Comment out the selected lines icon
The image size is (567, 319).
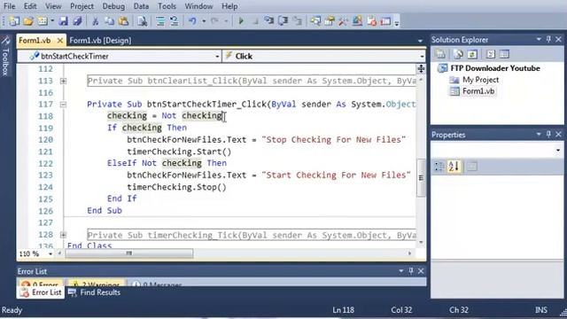[x=160, y=21]
